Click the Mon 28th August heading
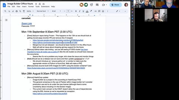 click(x=45, y=74)
